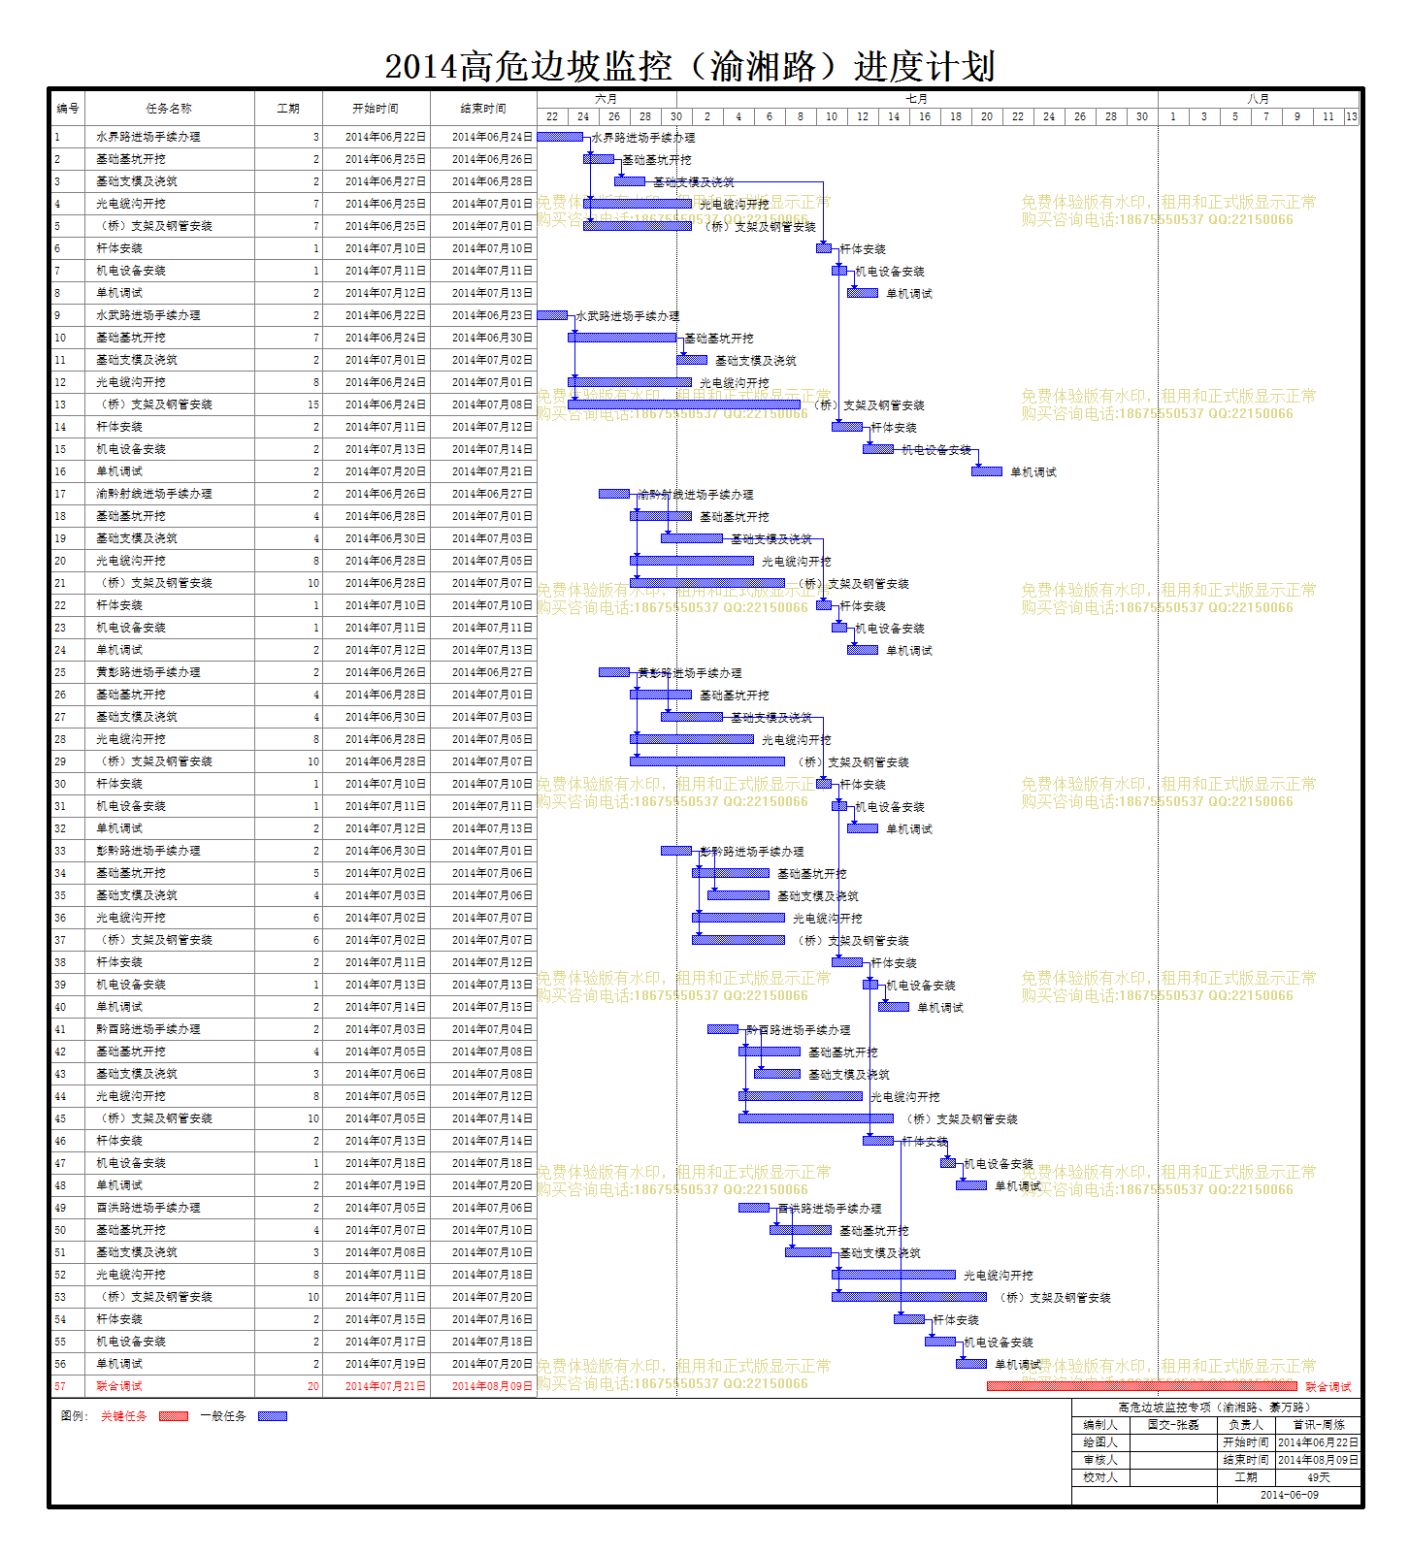Select the Gantt bar for task 25 黄彭路进场手续办理
The height and width of the screenshot is (1554, 1410).
coord(614,672)
